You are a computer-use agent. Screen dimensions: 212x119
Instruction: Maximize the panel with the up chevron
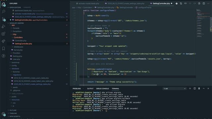click(x=204, y=89)
